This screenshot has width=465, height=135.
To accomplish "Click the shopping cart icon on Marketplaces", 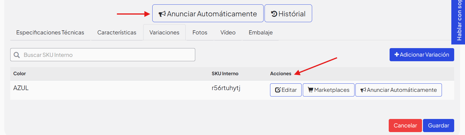I will (x=311, y=90).
